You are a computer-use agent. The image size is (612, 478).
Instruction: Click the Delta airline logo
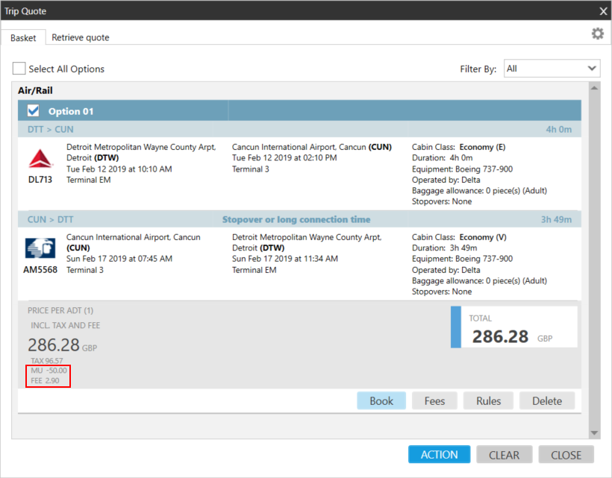[x=40, y=159]
